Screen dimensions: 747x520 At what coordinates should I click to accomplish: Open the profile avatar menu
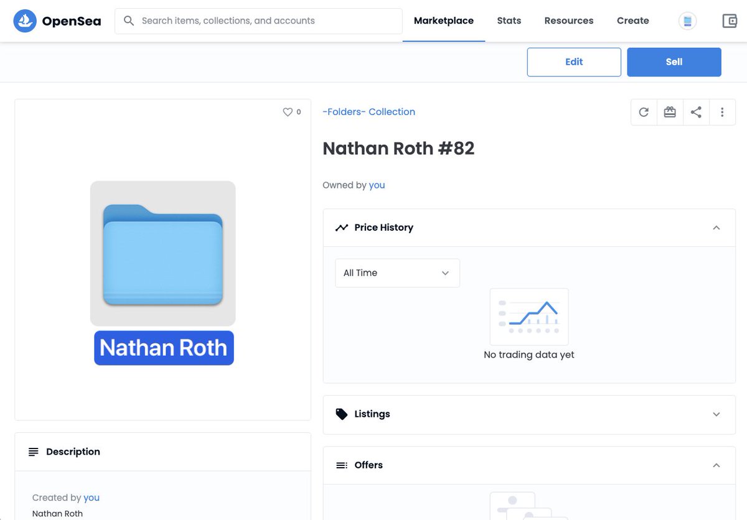point(687,21)
